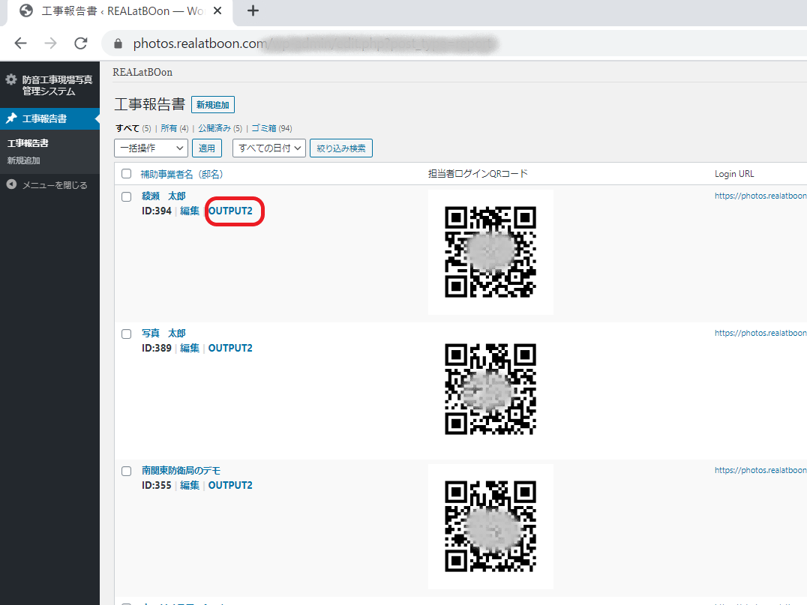Collapse sidebar with メニューを閉じる arrow icon
The height and width of the screenshot is (605, 807).
tap(11, 184)
